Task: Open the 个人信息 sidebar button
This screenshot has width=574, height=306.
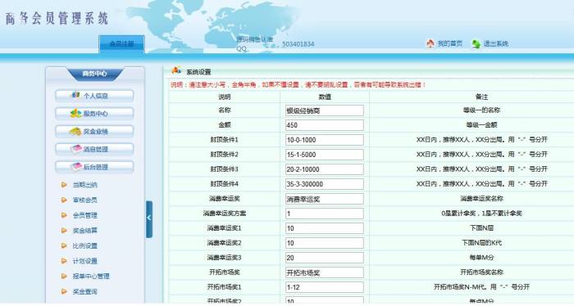Action: click(x=94, y=96)
